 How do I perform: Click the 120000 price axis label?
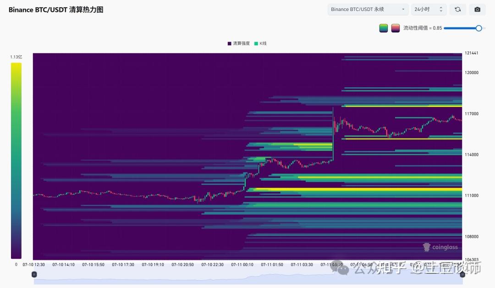[x=472, y=73]
